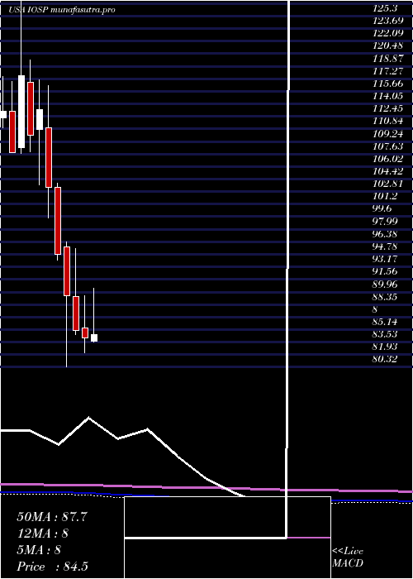Click the 122.09 price axis label
413x579 pixels.
tap(387, 35)
